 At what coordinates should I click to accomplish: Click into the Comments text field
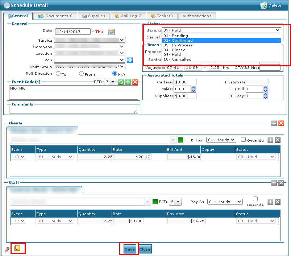[74, 110]
